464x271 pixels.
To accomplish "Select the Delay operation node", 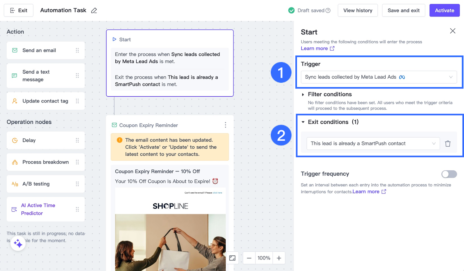I will tap(46, 140).
